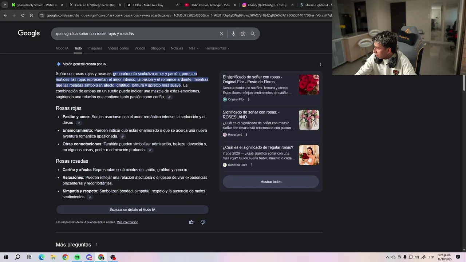Reload the page in Chrome
This screenshot has width=466, height=262.
[23, 15]
